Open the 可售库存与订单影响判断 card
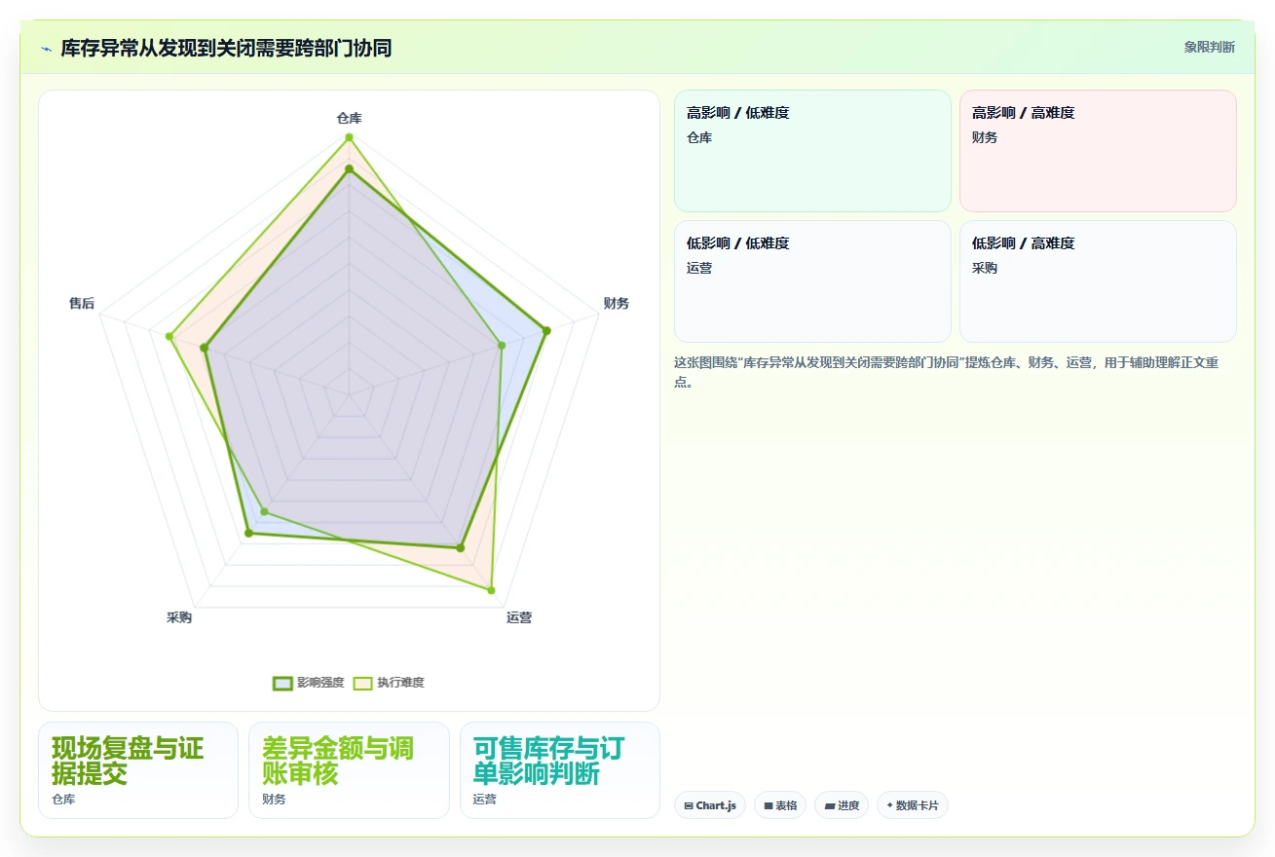The image size is (1275, 857). click(559, 770)
